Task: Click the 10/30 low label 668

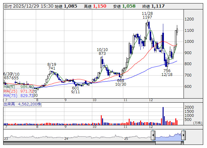Action: pyautogui.click(x=121, y=81)
